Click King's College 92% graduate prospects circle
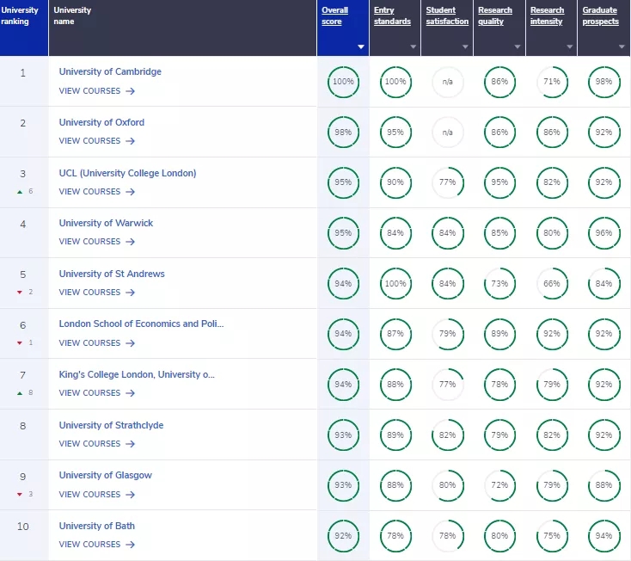This screenshot has height=561, width=631. point(603,385)
